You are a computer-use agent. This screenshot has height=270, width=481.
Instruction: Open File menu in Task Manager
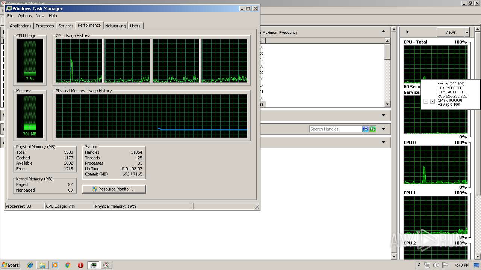click(x=10, y=16)
